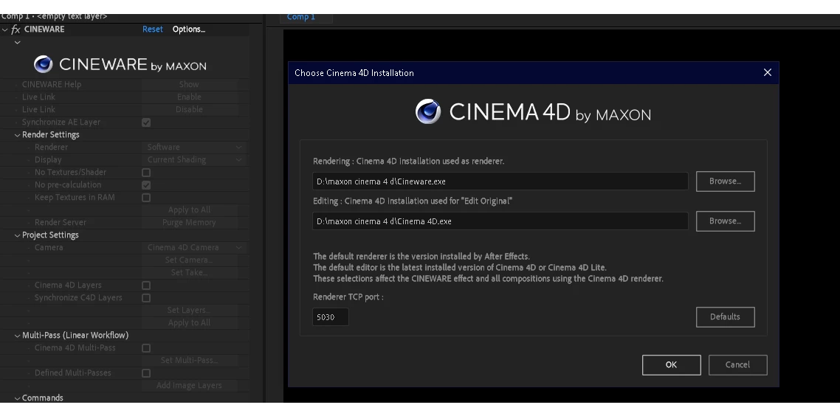Click the CINEWARE Help label

click(52, 85)
